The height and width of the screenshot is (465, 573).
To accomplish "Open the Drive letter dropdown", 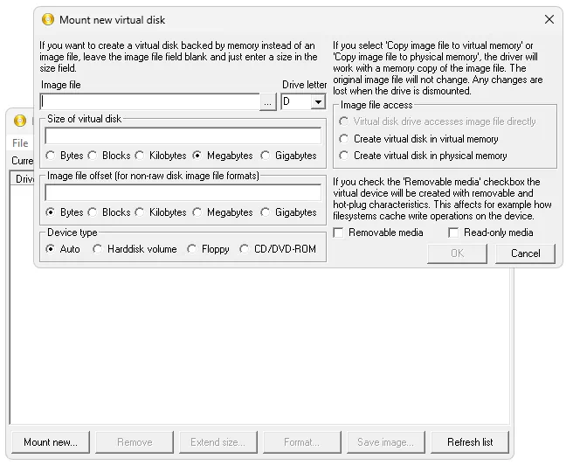I will coord(318,101).
